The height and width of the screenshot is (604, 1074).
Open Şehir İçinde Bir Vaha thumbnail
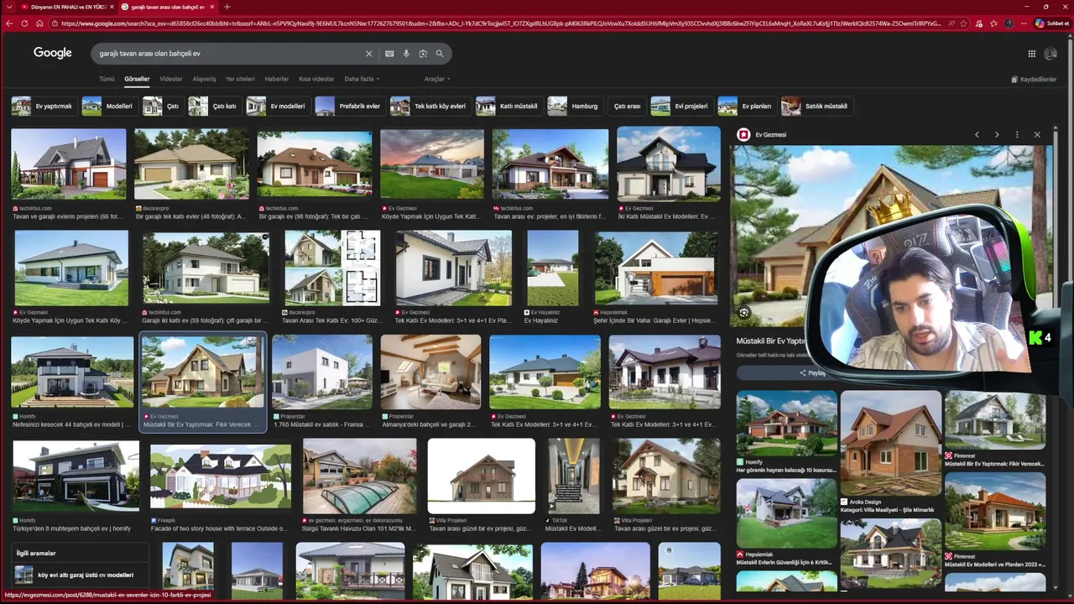click(x=656, y=268)
